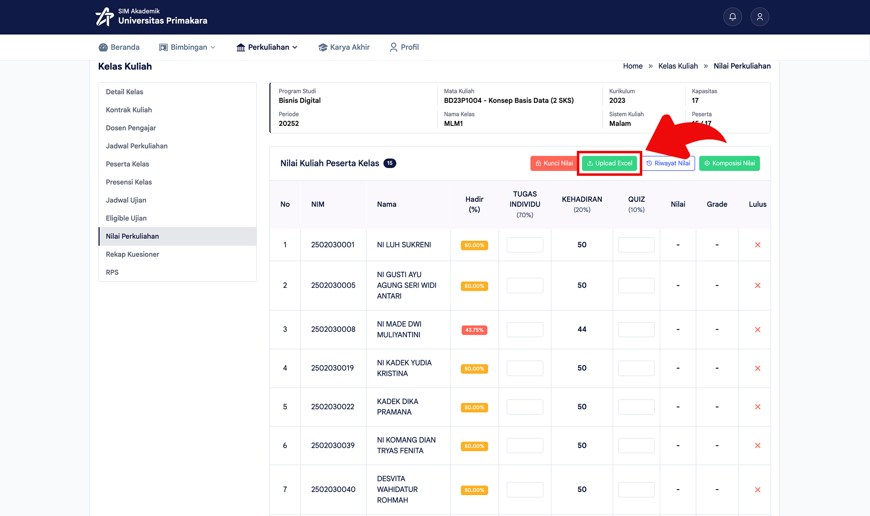Open the Profil menu
Image resolution: width=870 pixels, height=516 pixels.
pyautogui.click(x=404, y=47)
